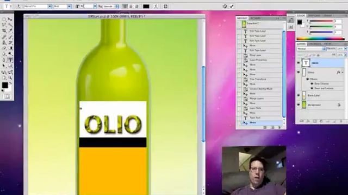Add layer mask from Layers panel bottom
Screen dimensions: 348x195
315,121
